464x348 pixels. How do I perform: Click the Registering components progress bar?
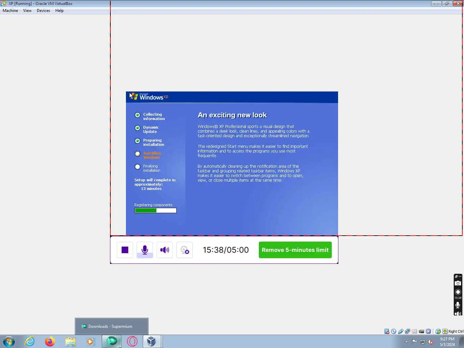[155, 210]
